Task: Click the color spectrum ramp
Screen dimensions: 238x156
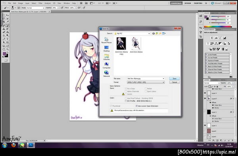Action: click(218, 27)
